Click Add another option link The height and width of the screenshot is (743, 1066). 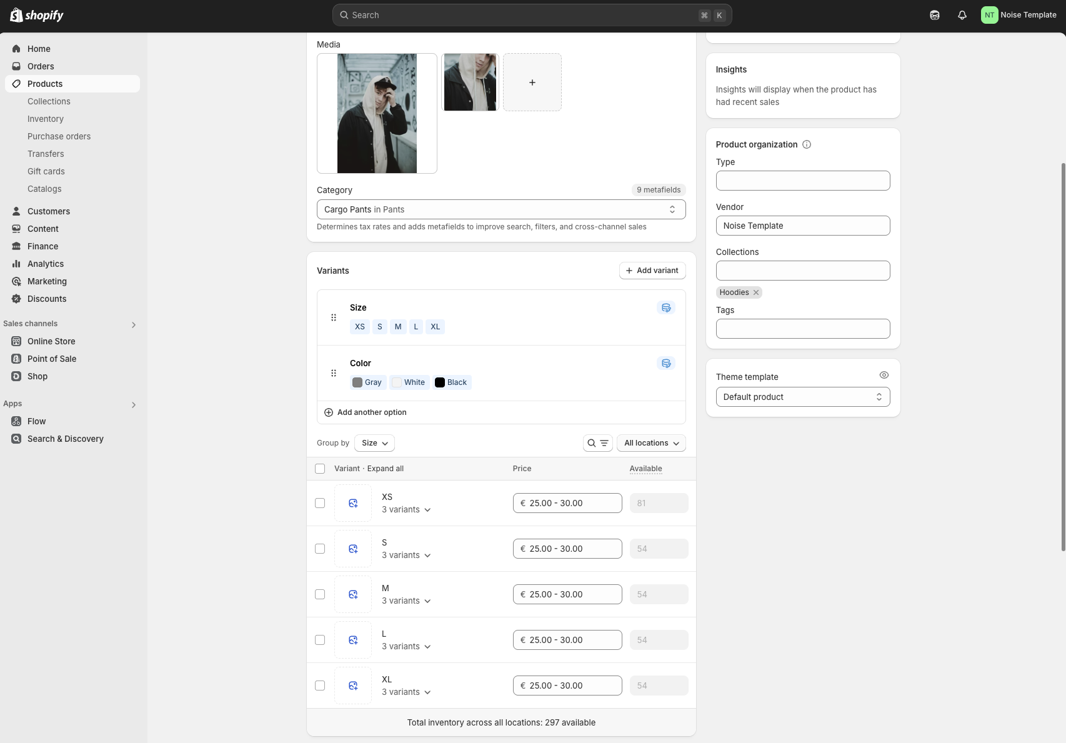pyautogui.click(x=366, y=412)
